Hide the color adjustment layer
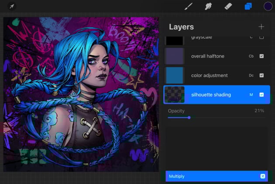 pos(261,75)
